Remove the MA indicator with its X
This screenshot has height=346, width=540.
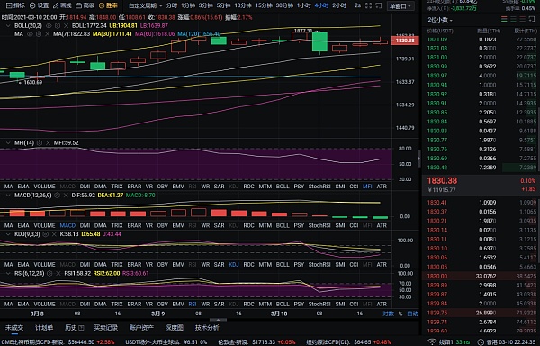coord(47,33)
